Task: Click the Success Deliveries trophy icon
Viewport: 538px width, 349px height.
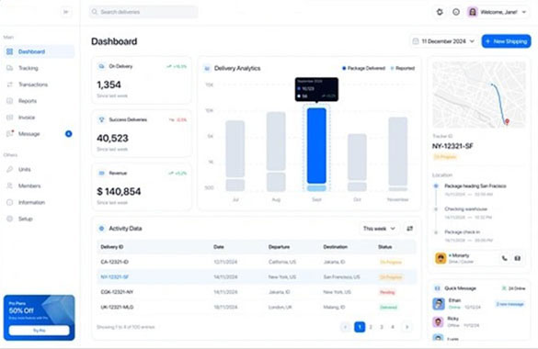Action: click(101, 120)
